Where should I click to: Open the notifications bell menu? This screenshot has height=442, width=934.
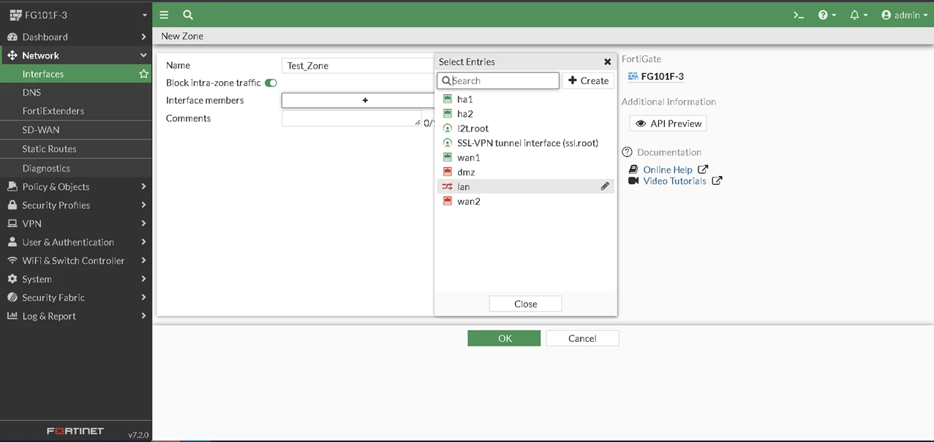click(859, 15)
